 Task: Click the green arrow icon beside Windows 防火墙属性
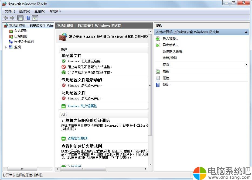tap(63, 106)
